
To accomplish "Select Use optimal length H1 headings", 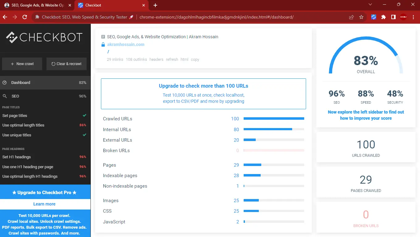I will click(x=45, y=177).
